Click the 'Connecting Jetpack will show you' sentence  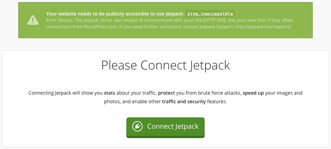pos(66,93)
